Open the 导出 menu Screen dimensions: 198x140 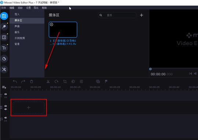point(36,8)
